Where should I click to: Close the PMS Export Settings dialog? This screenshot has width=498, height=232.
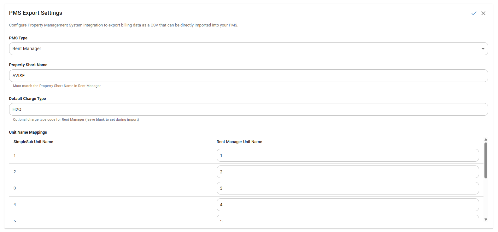pos(483,13)
